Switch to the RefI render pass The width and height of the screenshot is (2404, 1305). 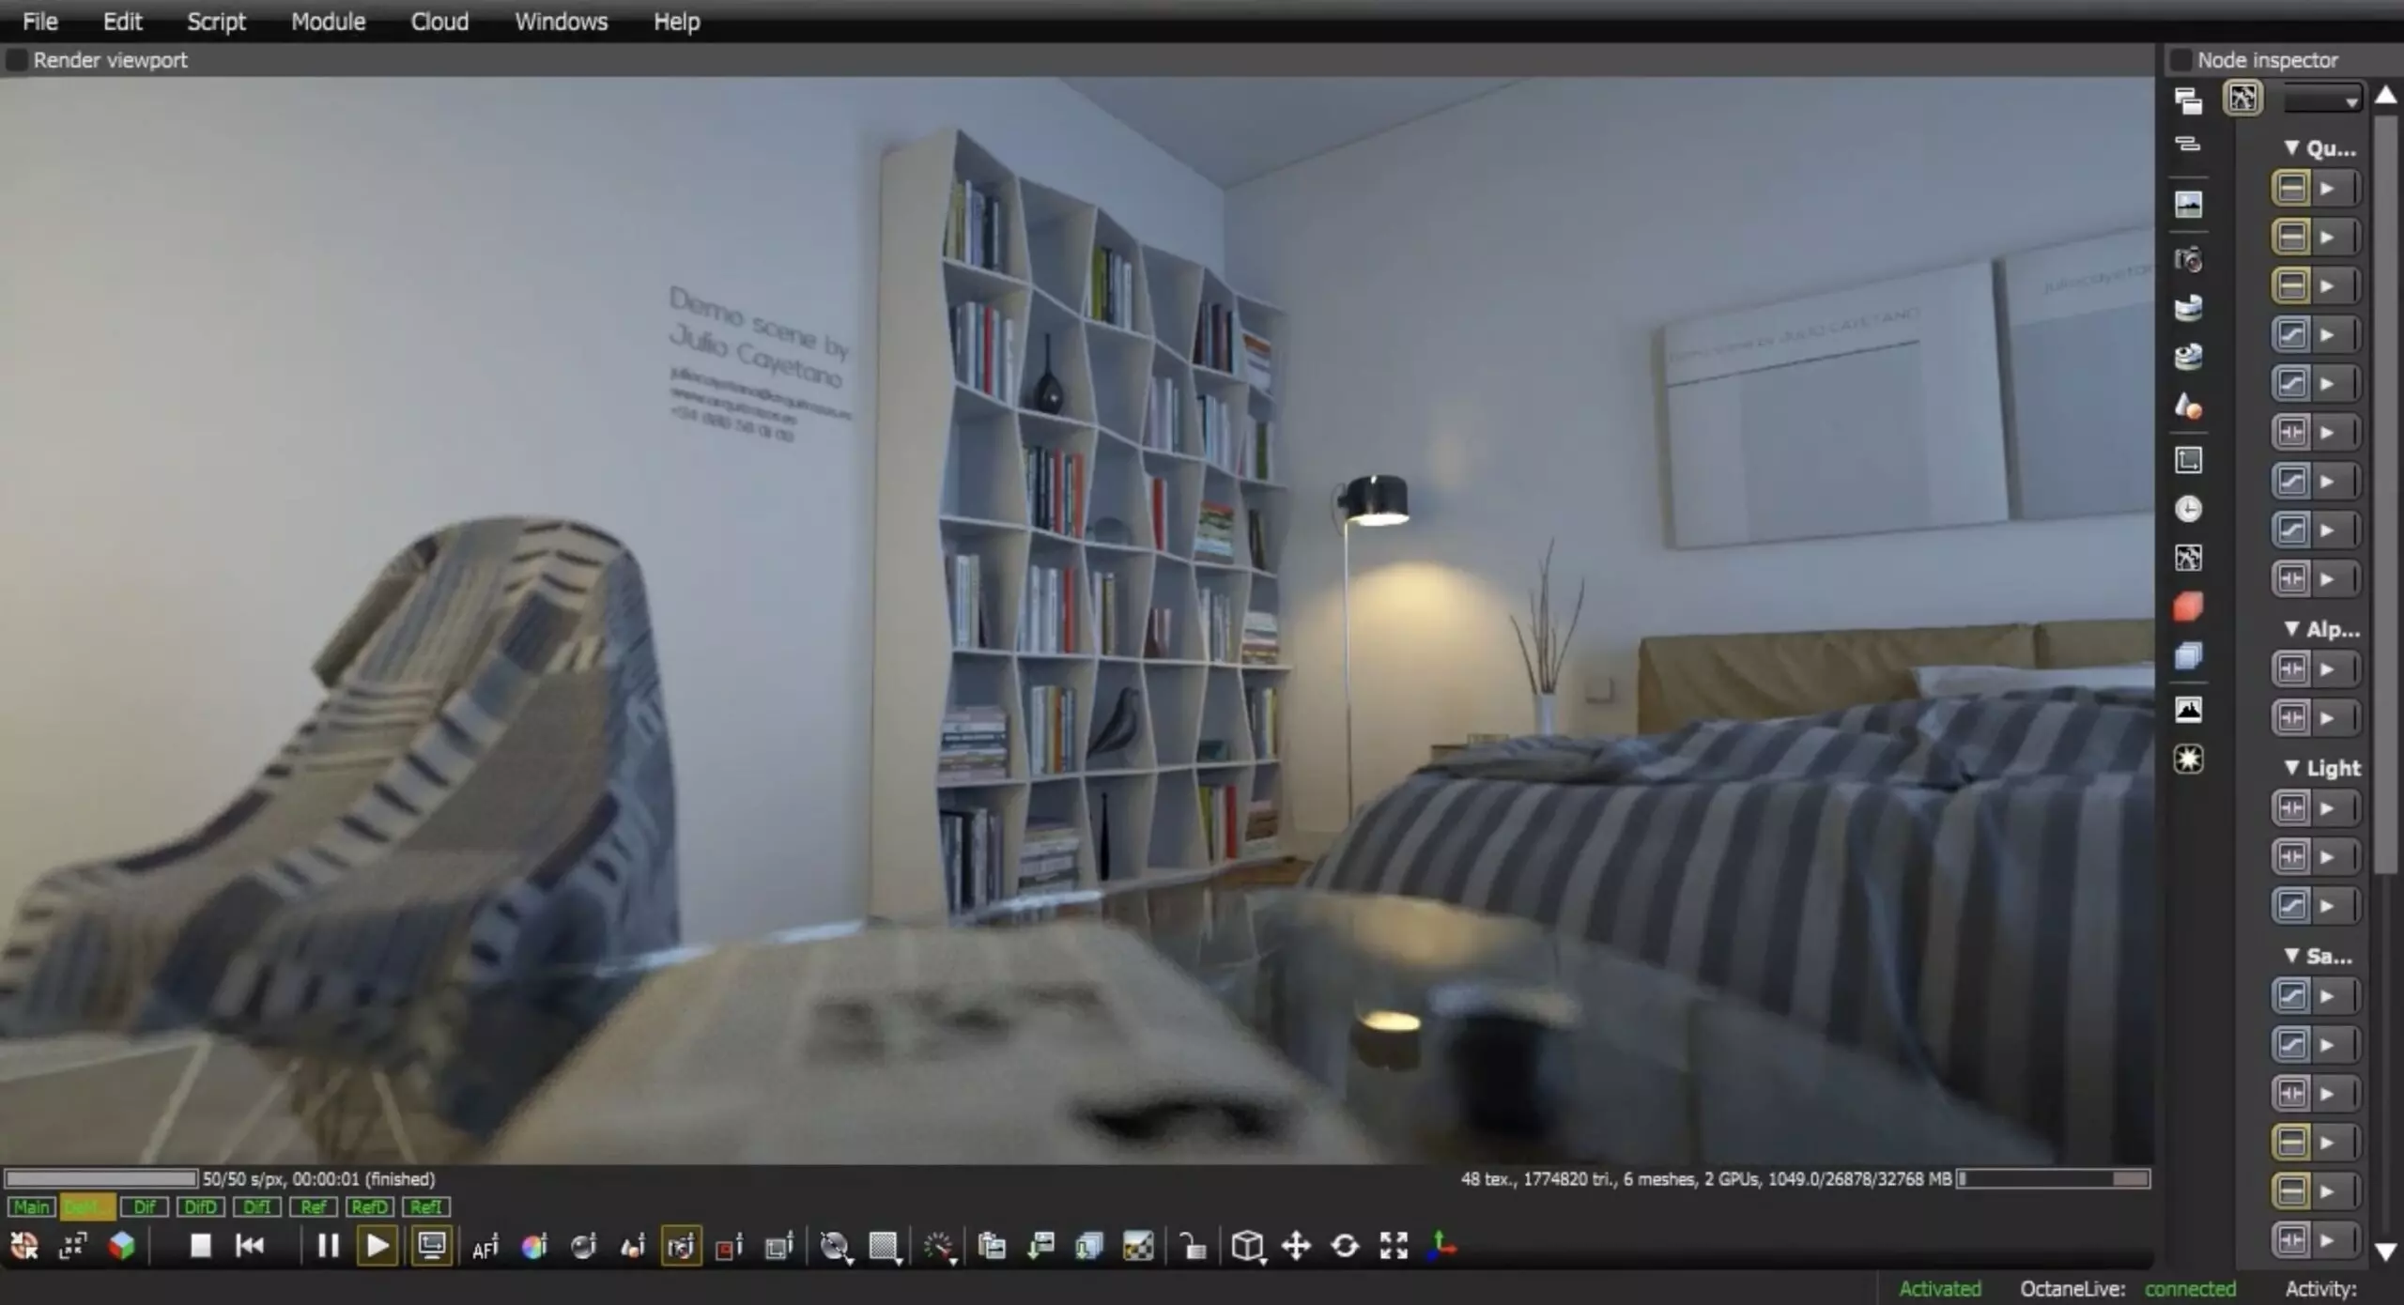[425, 1207]
